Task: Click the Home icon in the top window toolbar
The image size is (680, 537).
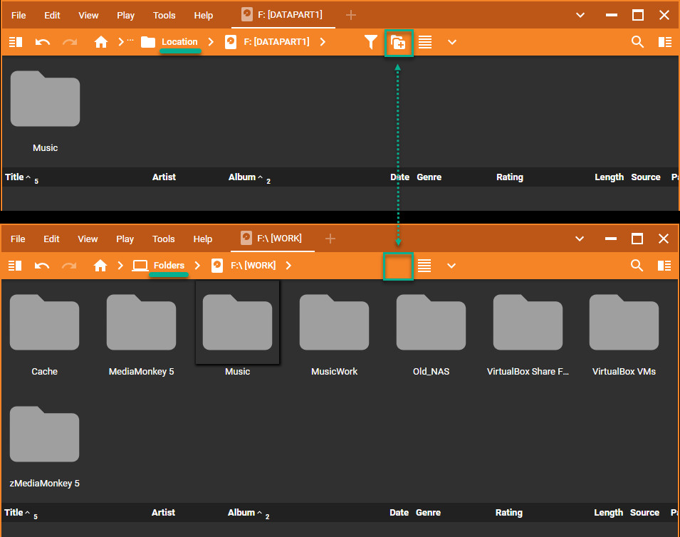Action: click(x=101, y=42)
